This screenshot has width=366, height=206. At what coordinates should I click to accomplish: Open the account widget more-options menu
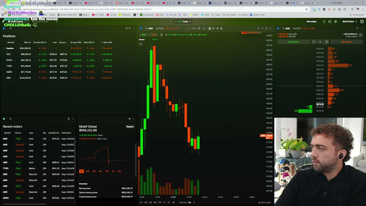(133, 119)
